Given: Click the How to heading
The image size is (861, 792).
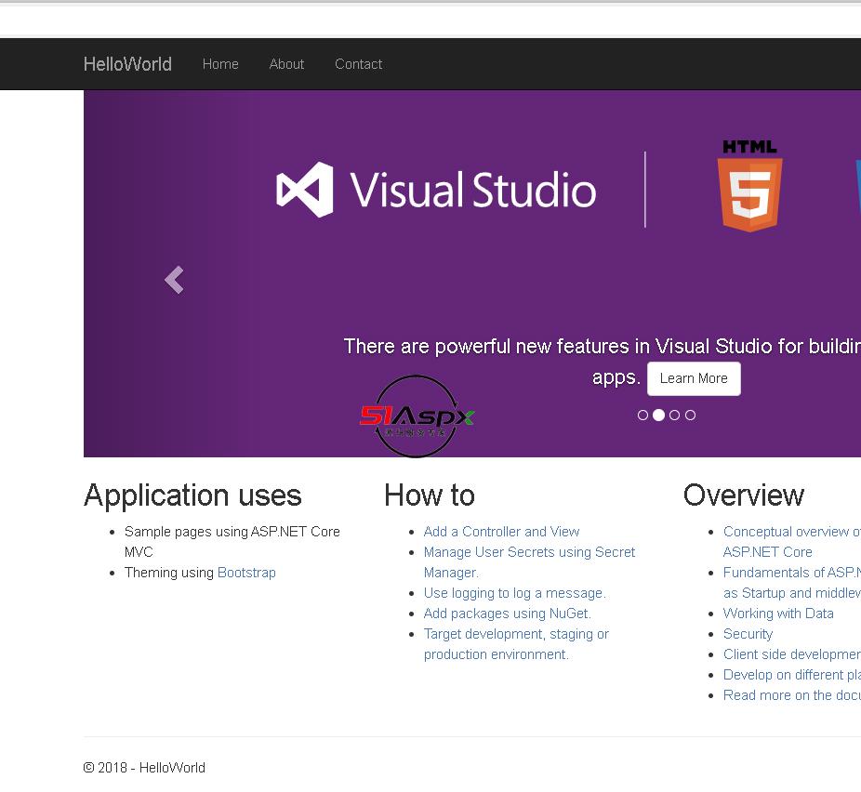Looking at the screenshot, I should pyautogui.click(x=430, y=495).
